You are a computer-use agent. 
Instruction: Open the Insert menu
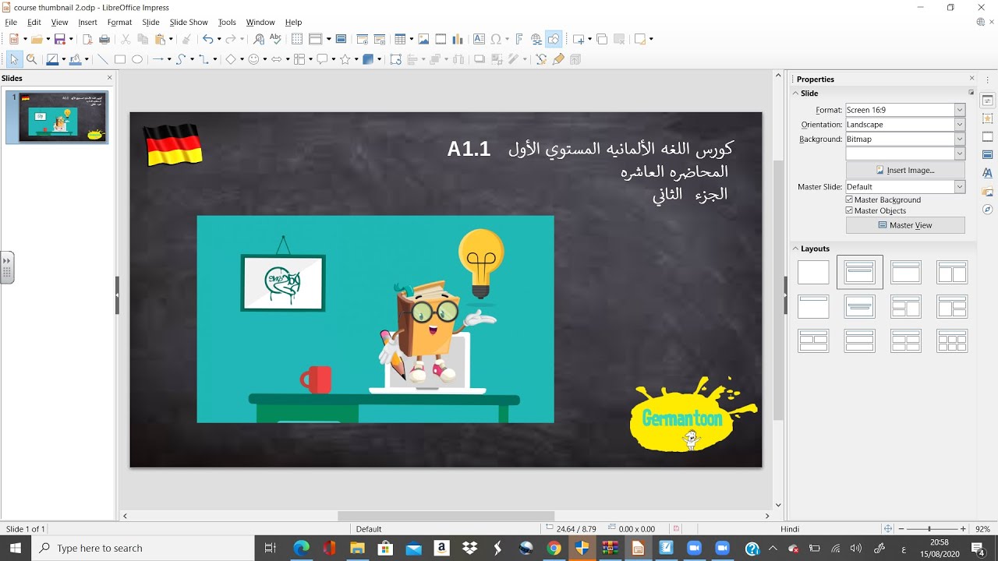87,23
